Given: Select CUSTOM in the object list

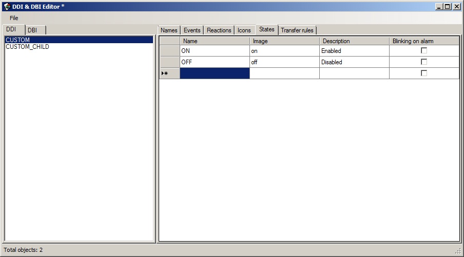Looking at the screenshot, I should 79,40.
